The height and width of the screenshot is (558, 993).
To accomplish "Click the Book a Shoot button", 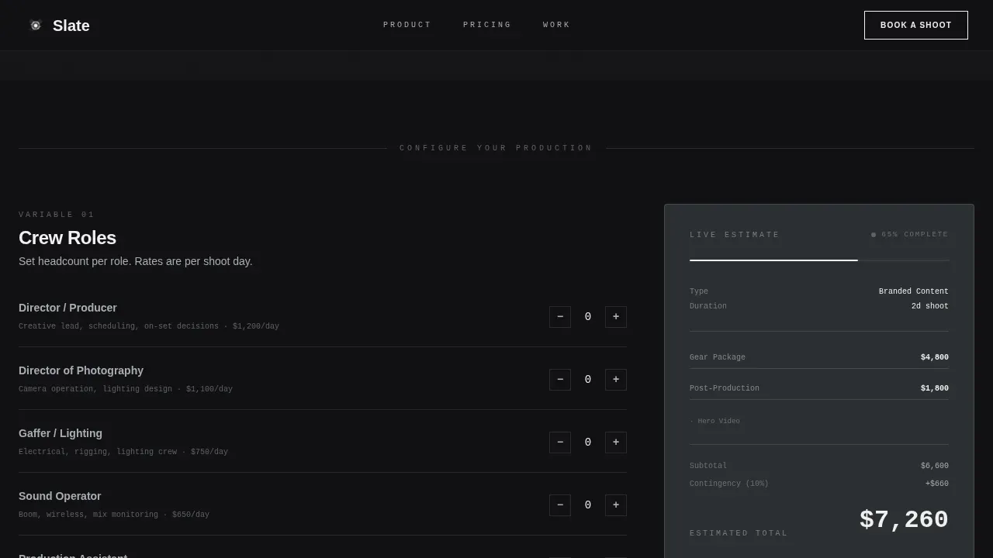I will [916, 25].
